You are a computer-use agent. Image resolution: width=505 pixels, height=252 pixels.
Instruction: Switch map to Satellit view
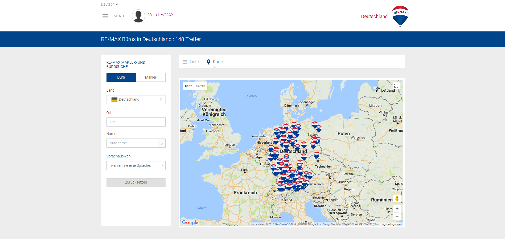pos(201,86)
